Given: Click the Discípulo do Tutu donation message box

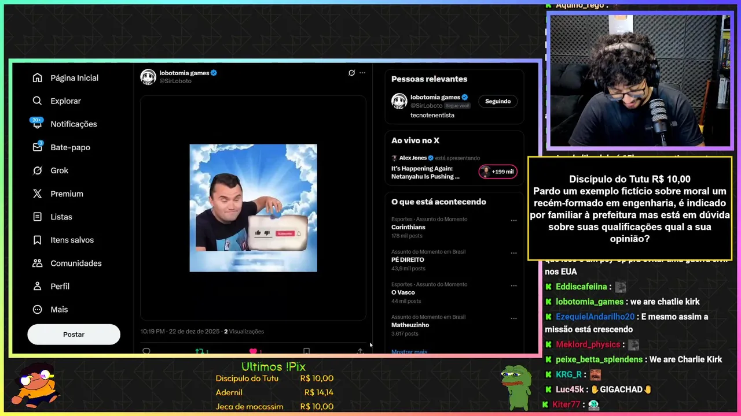Looking at the screenshot, I should (630, 209).
